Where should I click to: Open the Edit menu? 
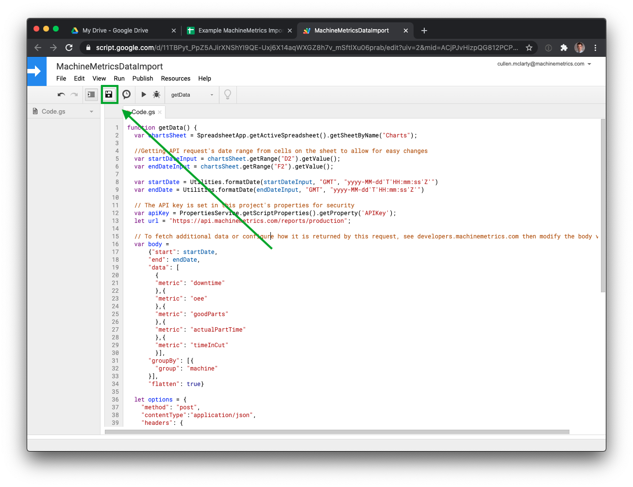pyautogui.click(x=79, y=78)
